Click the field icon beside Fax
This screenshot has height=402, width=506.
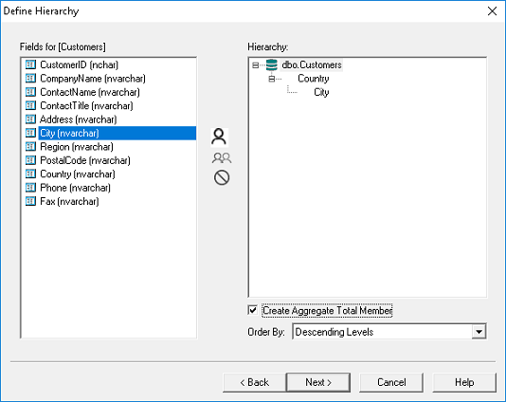pyautogui.click(x=30, y=201)
